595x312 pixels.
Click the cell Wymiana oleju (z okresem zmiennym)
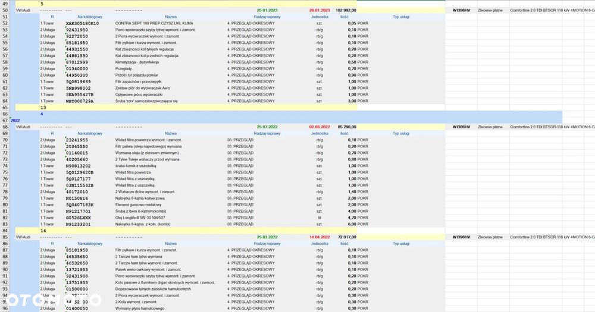(x=147, y=153)
